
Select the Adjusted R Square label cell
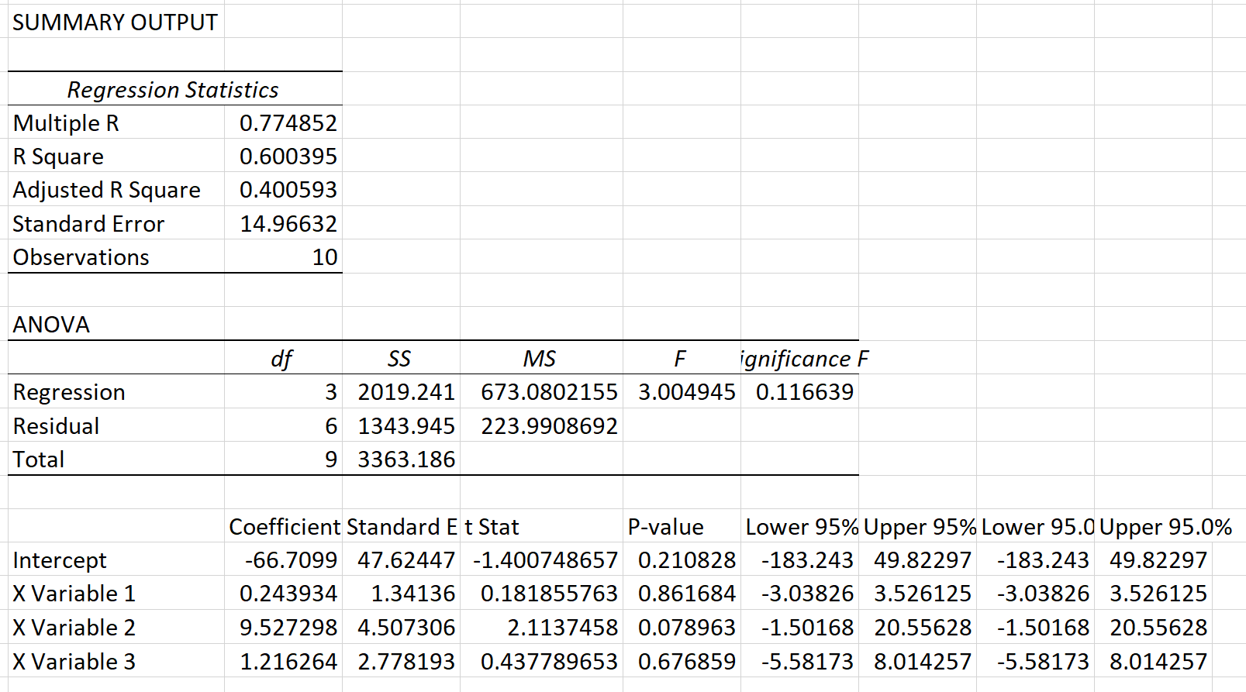coord(107,190)
